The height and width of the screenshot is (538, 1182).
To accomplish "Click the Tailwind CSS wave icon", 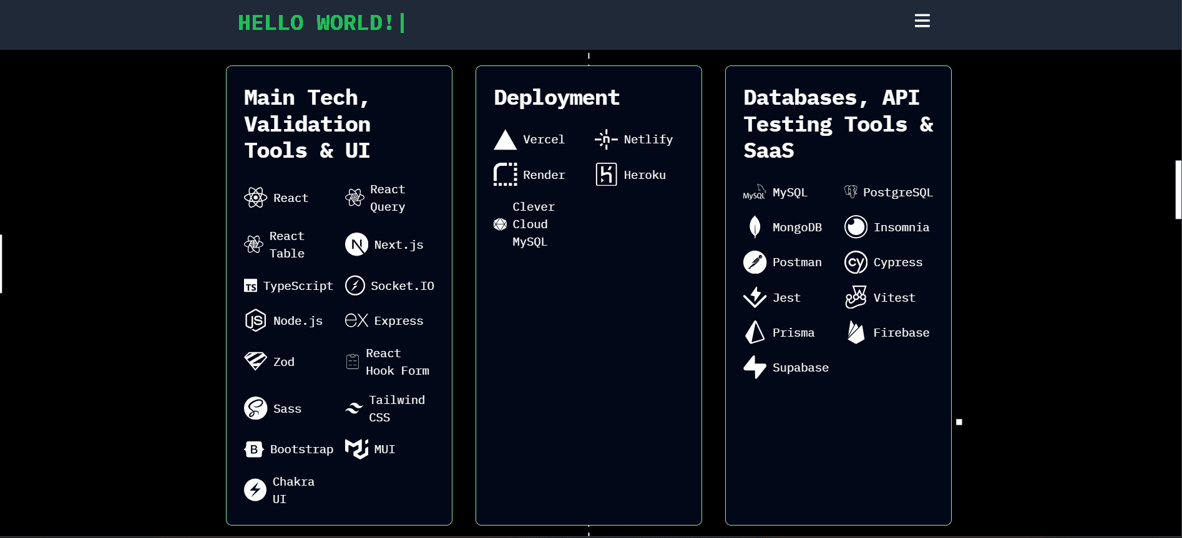I will [354, 408].
